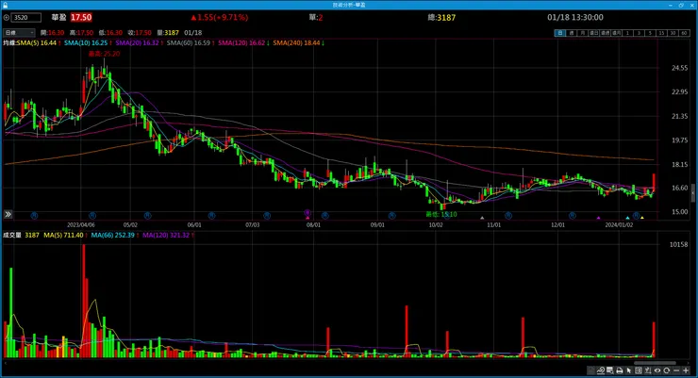Click the SMA(60) 16.59 moving average label
This screenshot has width=698, height=378.
[x=189, y=43]
